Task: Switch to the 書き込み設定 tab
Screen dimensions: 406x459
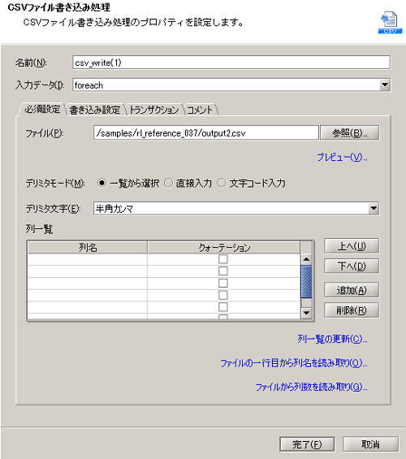Action: 95,110
